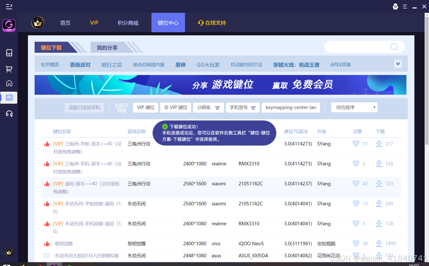Like the 通用-版本>=40 keymap heart

coord(356,184)
